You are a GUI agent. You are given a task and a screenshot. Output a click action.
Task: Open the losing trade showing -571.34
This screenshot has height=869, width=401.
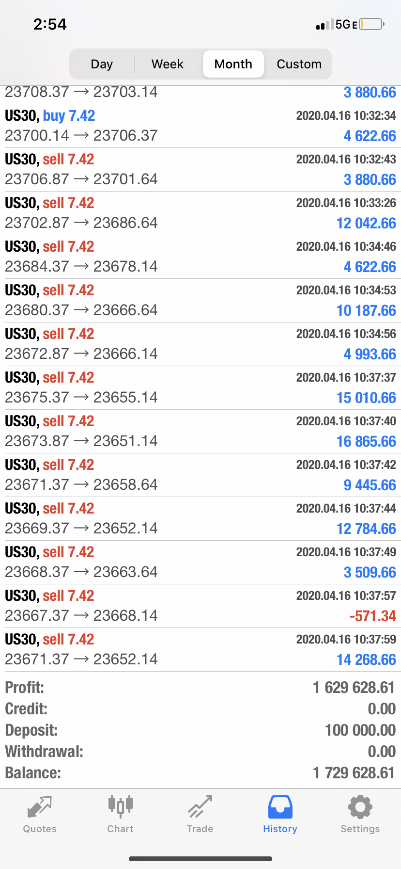[200, 606]
